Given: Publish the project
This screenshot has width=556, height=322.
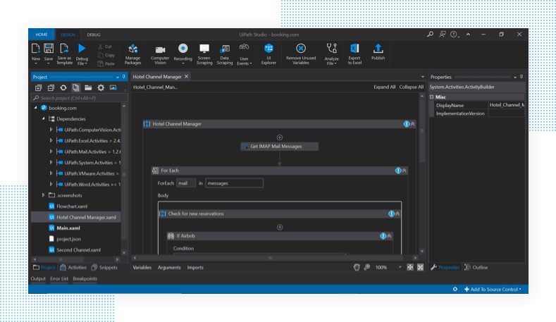Looking at the screenshot, I should [x=378, y=51].
